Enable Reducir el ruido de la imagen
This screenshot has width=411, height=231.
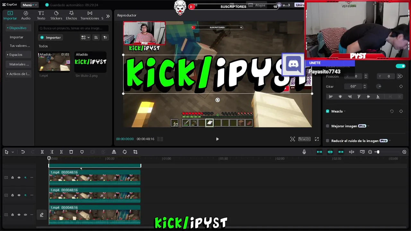click(328, 141)
